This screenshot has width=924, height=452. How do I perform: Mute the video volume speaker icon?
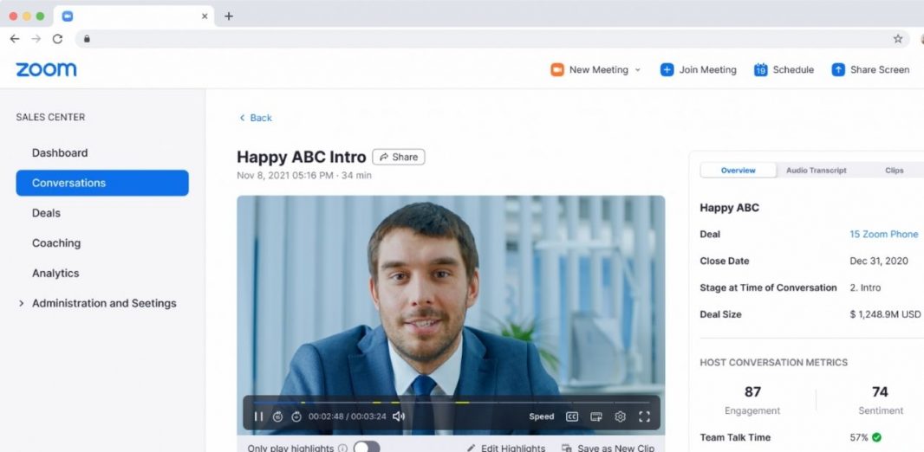[399, 416]
